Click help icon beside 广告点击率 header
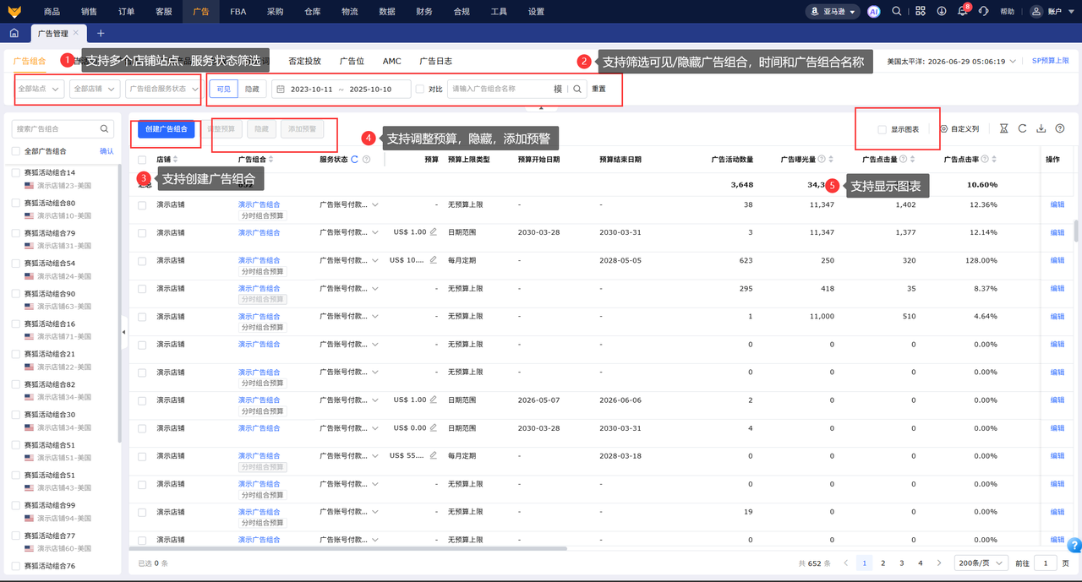The image size is (1082, 582). [x=986, y=159]
